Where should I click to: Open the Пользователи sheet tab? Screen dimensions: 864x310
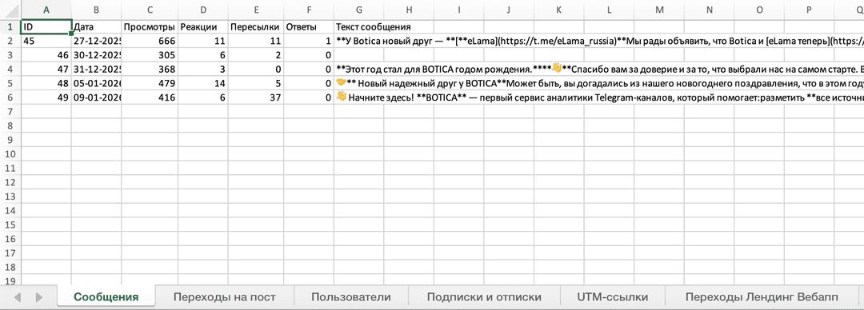click(x=351, y=297)
